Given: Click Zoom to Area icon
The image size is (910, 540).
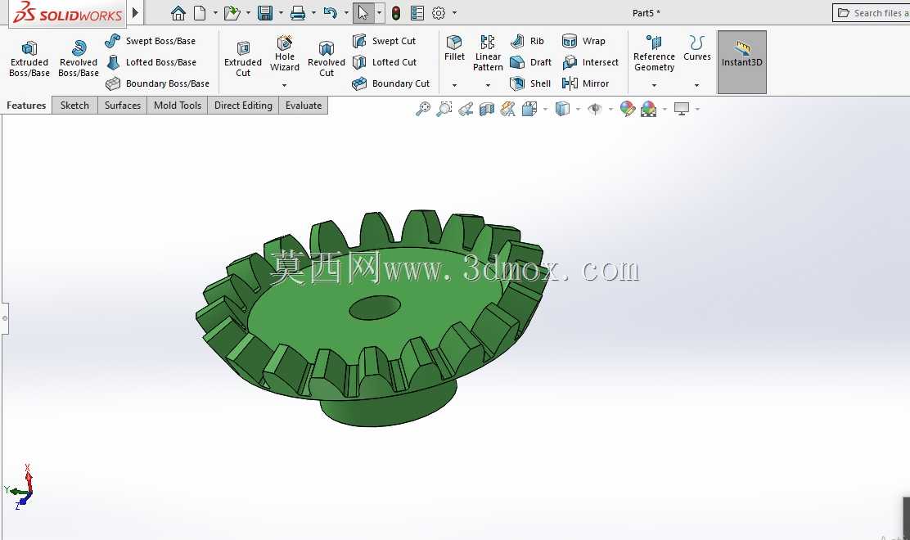Looking at the screenshot, I should pyautogui.click(x=444, y=109).
